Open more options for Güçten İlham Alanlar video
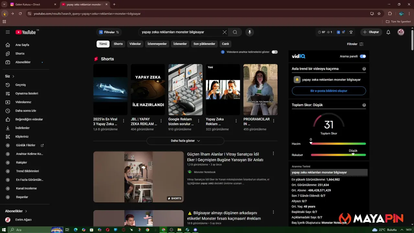The image size is (414, 233). pos(273,153)
